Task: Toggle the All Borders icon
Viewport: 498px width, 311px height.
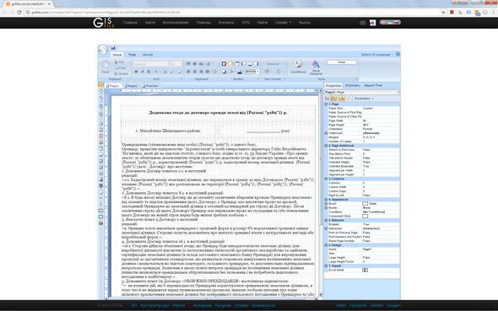Action: [224, 64]
